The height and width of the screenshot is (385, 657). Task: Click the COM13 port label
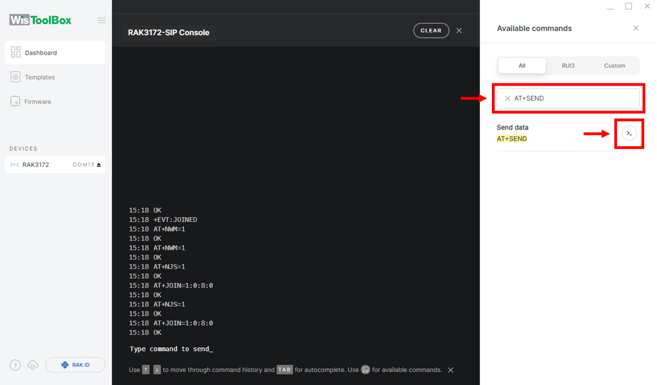83,164
